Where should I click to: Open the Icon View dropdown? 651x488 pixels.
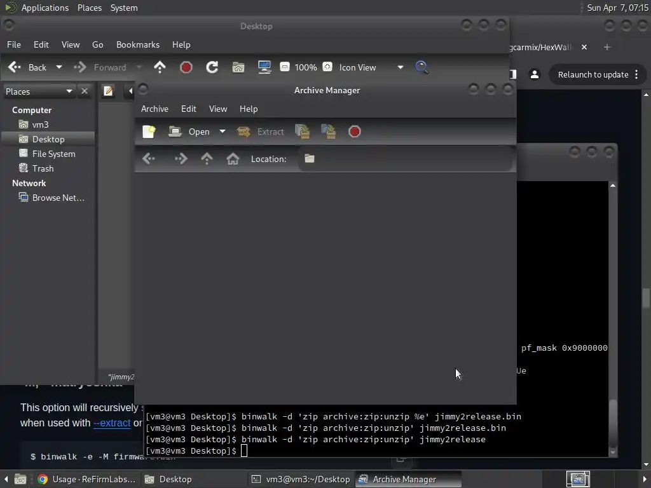pos(371,67)
